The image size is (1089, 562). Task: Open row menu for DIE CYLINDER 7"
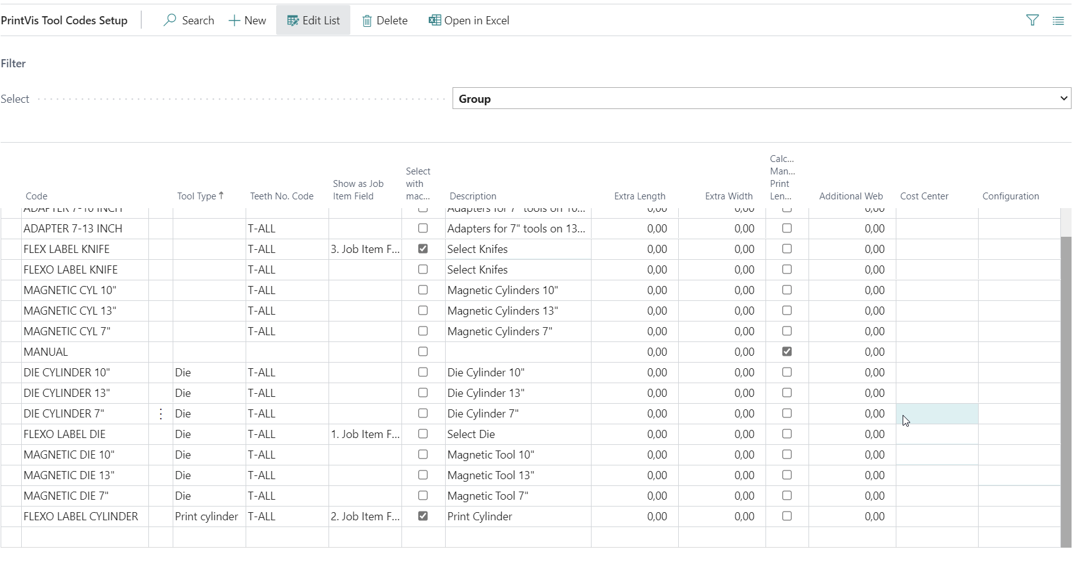[x=161, y=414]
